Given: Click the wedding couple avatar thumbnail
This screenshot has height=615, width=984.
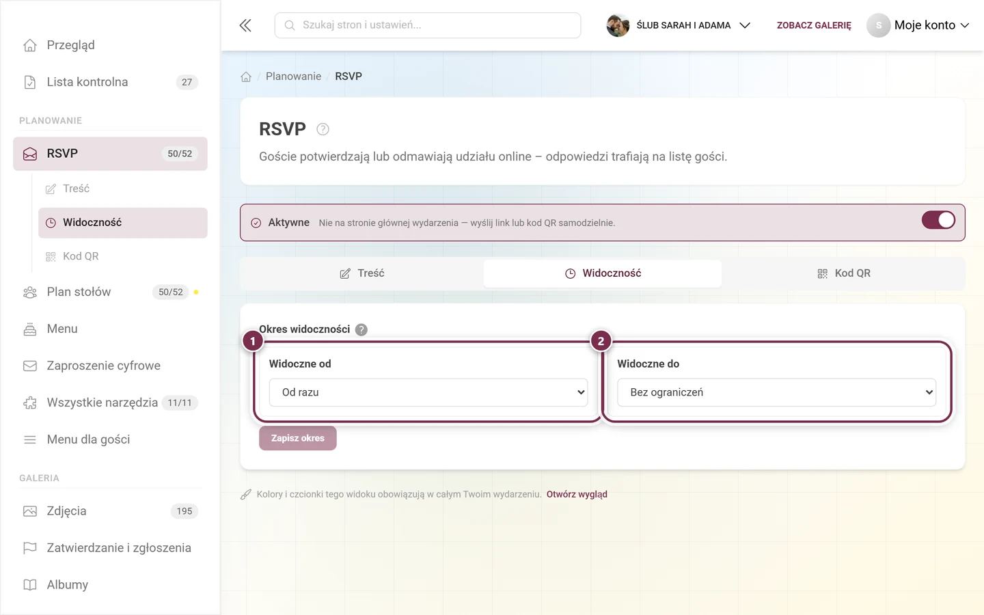Looking at the screenshot, I should [618, 25].
